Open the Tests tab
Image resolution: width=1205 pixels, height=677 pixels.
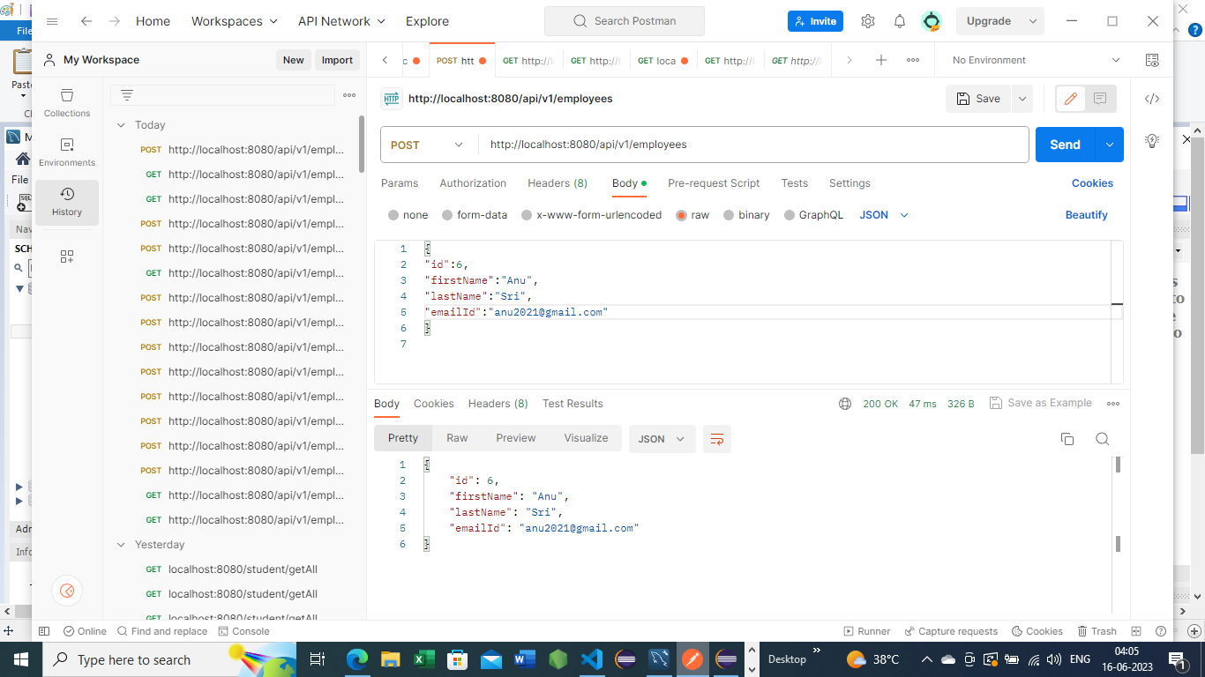(x=794, y=183)
